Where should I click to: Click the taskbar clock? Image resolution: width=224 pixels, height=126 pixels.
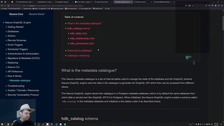pyautogui.click(x=216, y=124)
